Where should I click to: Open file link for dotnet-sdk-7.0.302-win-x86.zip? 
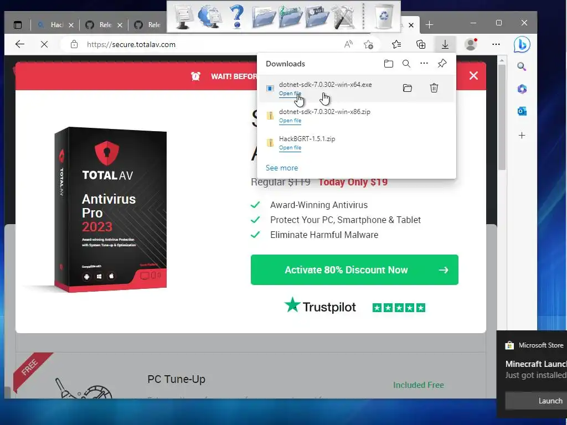pos(290,120)
